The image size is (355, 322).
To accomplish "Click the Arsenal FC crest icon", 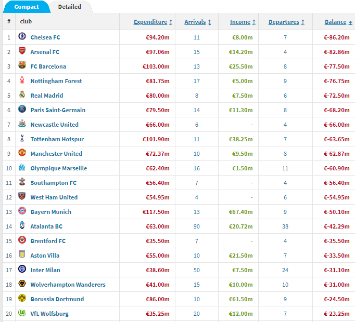I will [22, 52].
